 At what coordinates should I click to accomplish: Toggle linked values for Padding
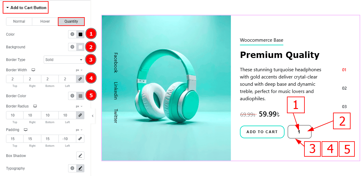[80, 139]
